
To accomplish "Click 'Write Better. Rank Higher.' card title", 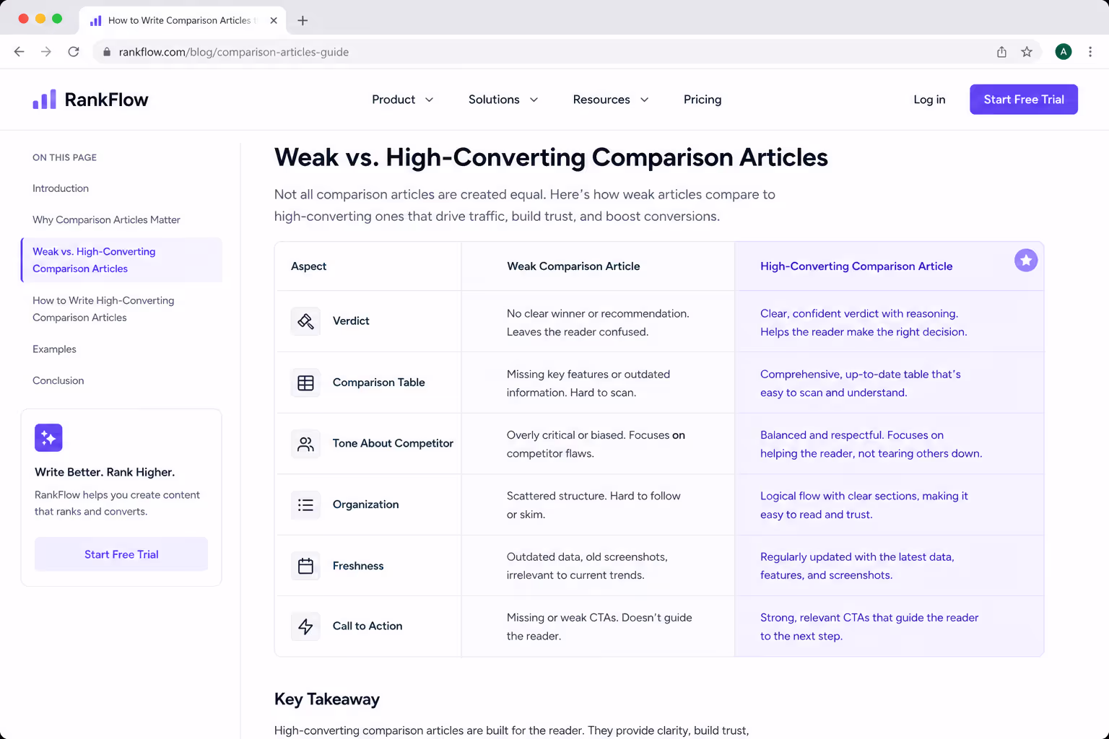I will 105,472.
